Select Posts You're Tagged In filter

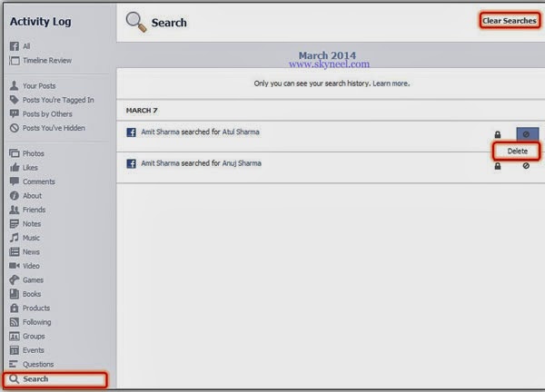(x=58, y=100)
